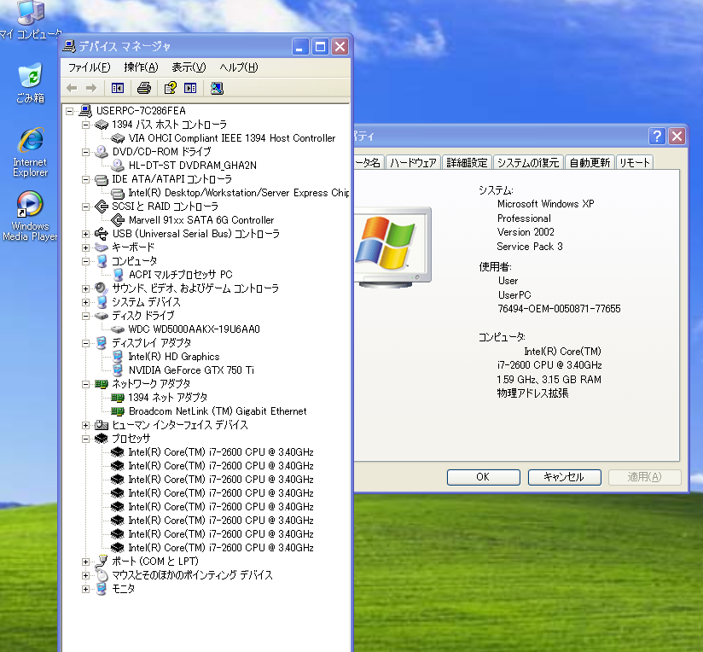The image size is (703, 652).
Task: Maximize the Device Manager window
Action: [x=320, y=46]
